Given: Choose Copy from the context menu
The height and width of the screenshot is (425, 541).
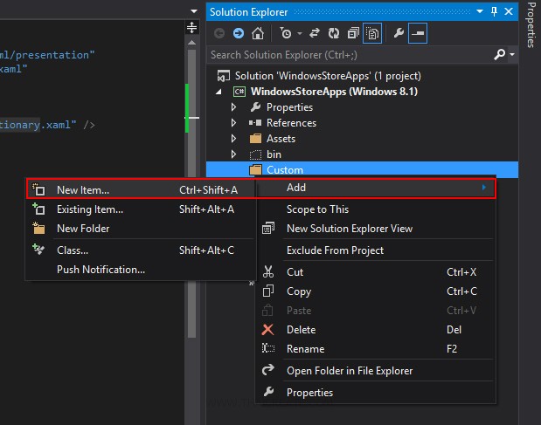Looking at the screenshot, I should 376,291.
